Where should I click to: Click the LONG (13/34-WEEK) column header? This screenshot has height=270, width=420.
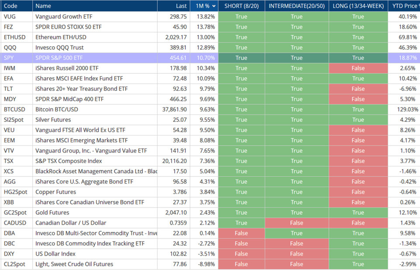click(x=358, y=6)
